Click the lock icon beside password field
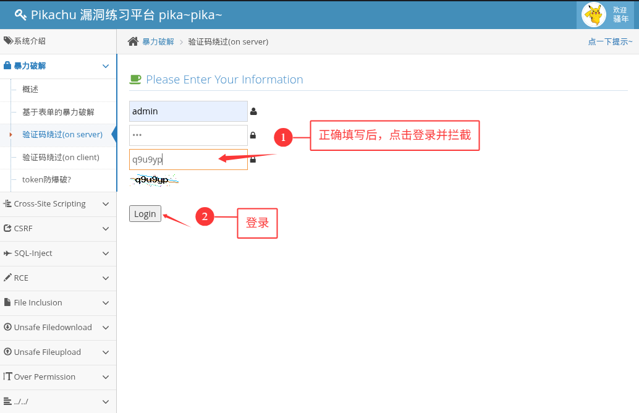 point(253,135)
